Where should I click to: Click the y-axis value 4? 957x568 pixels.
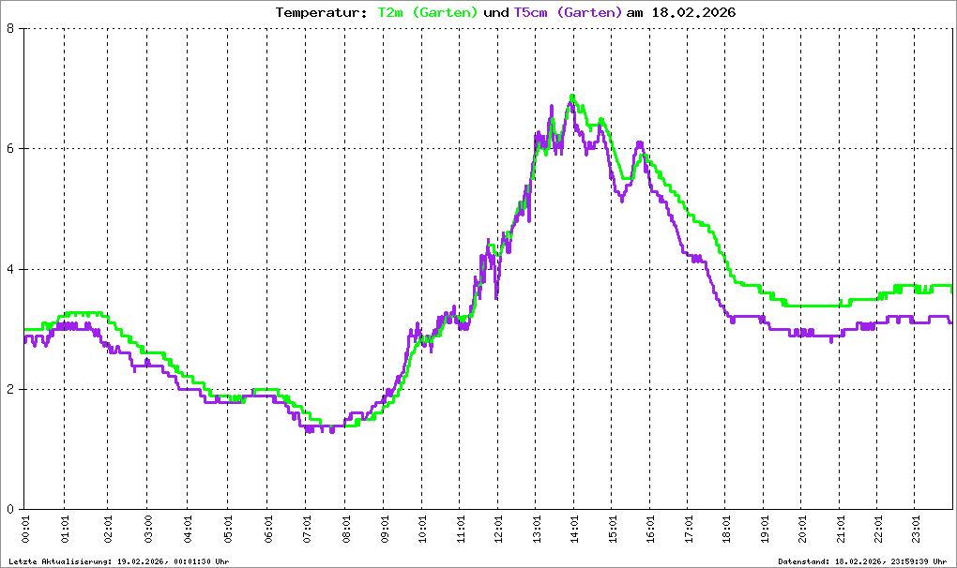point(9,269)
